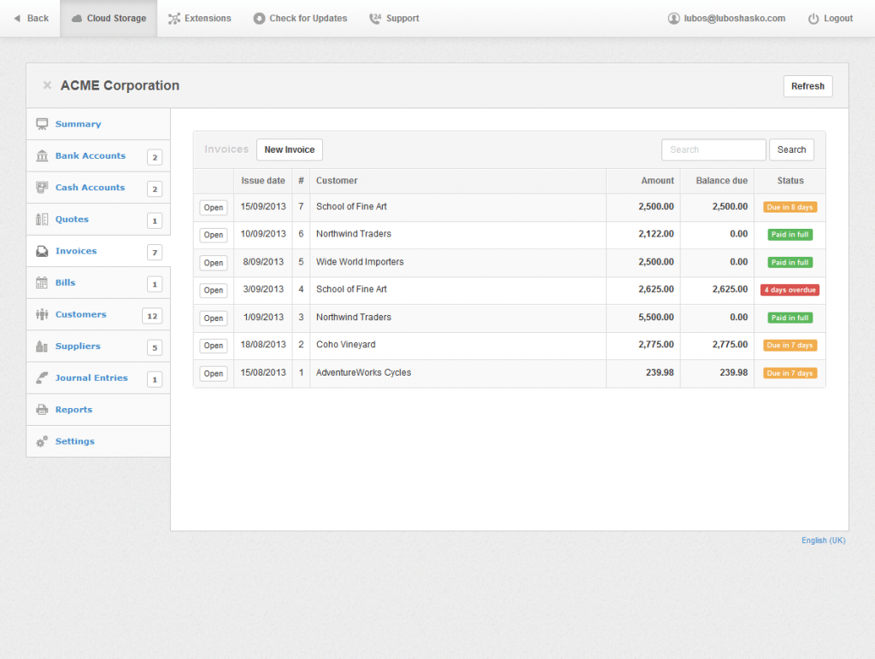
Task: Select the Customers people icon
Action: [40, 314]
